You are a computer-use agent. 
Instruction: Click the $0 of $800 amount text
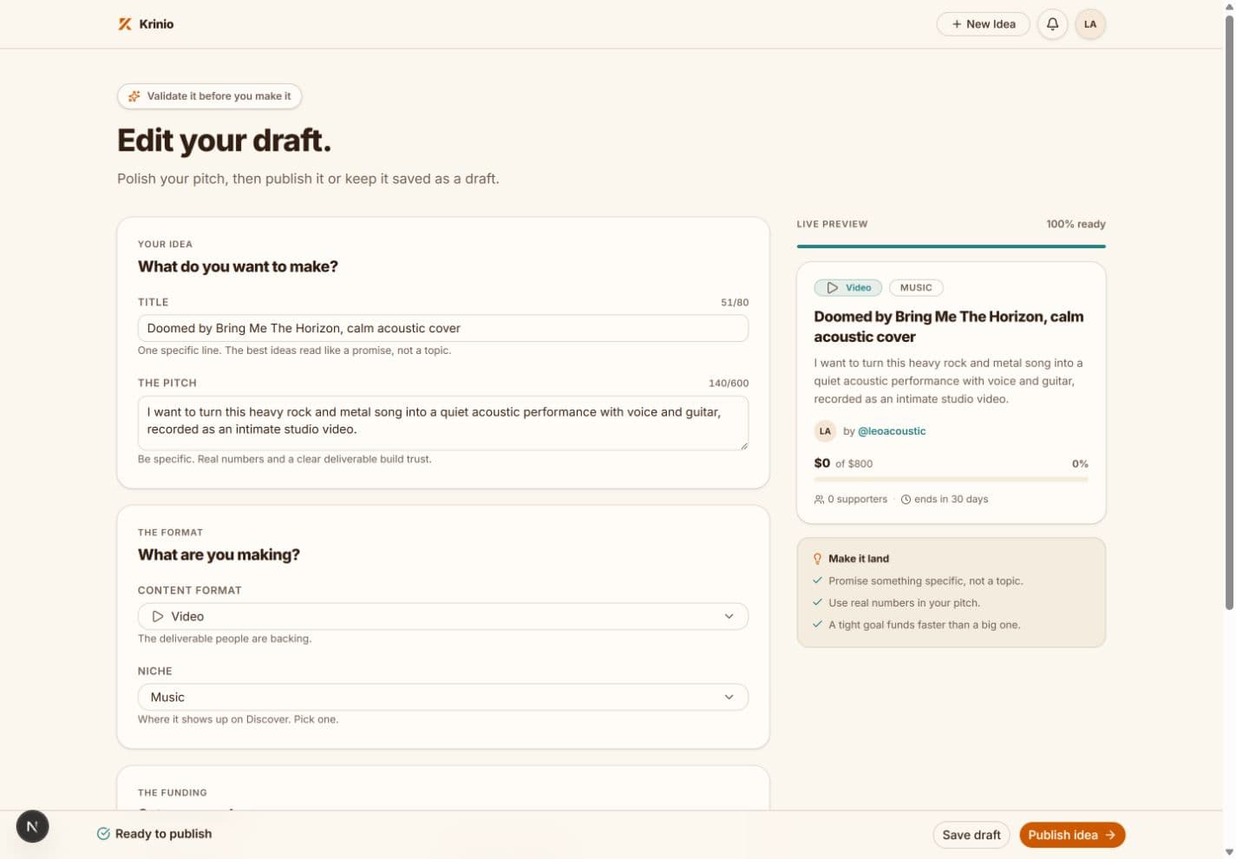pos(844,463)
